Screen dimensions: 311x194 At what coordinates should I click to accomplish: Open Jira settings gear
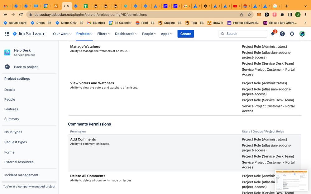coord(292,34)
